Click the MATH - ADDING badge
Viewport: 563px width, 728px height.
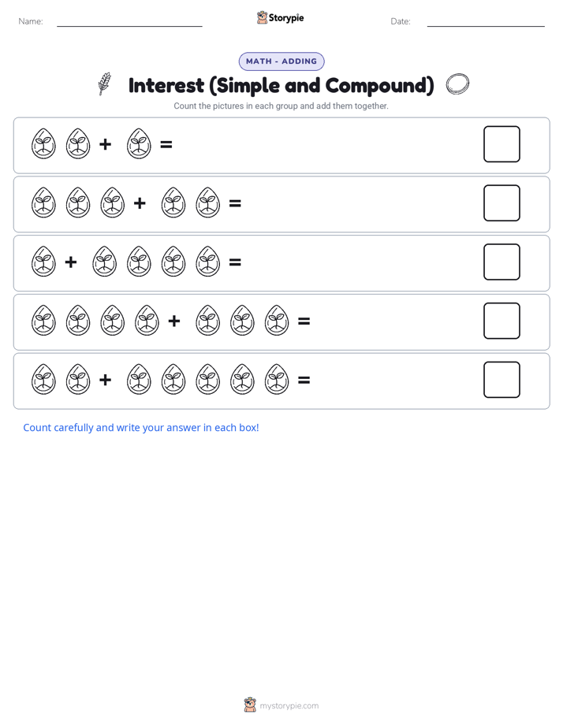[x=281, y=61]
